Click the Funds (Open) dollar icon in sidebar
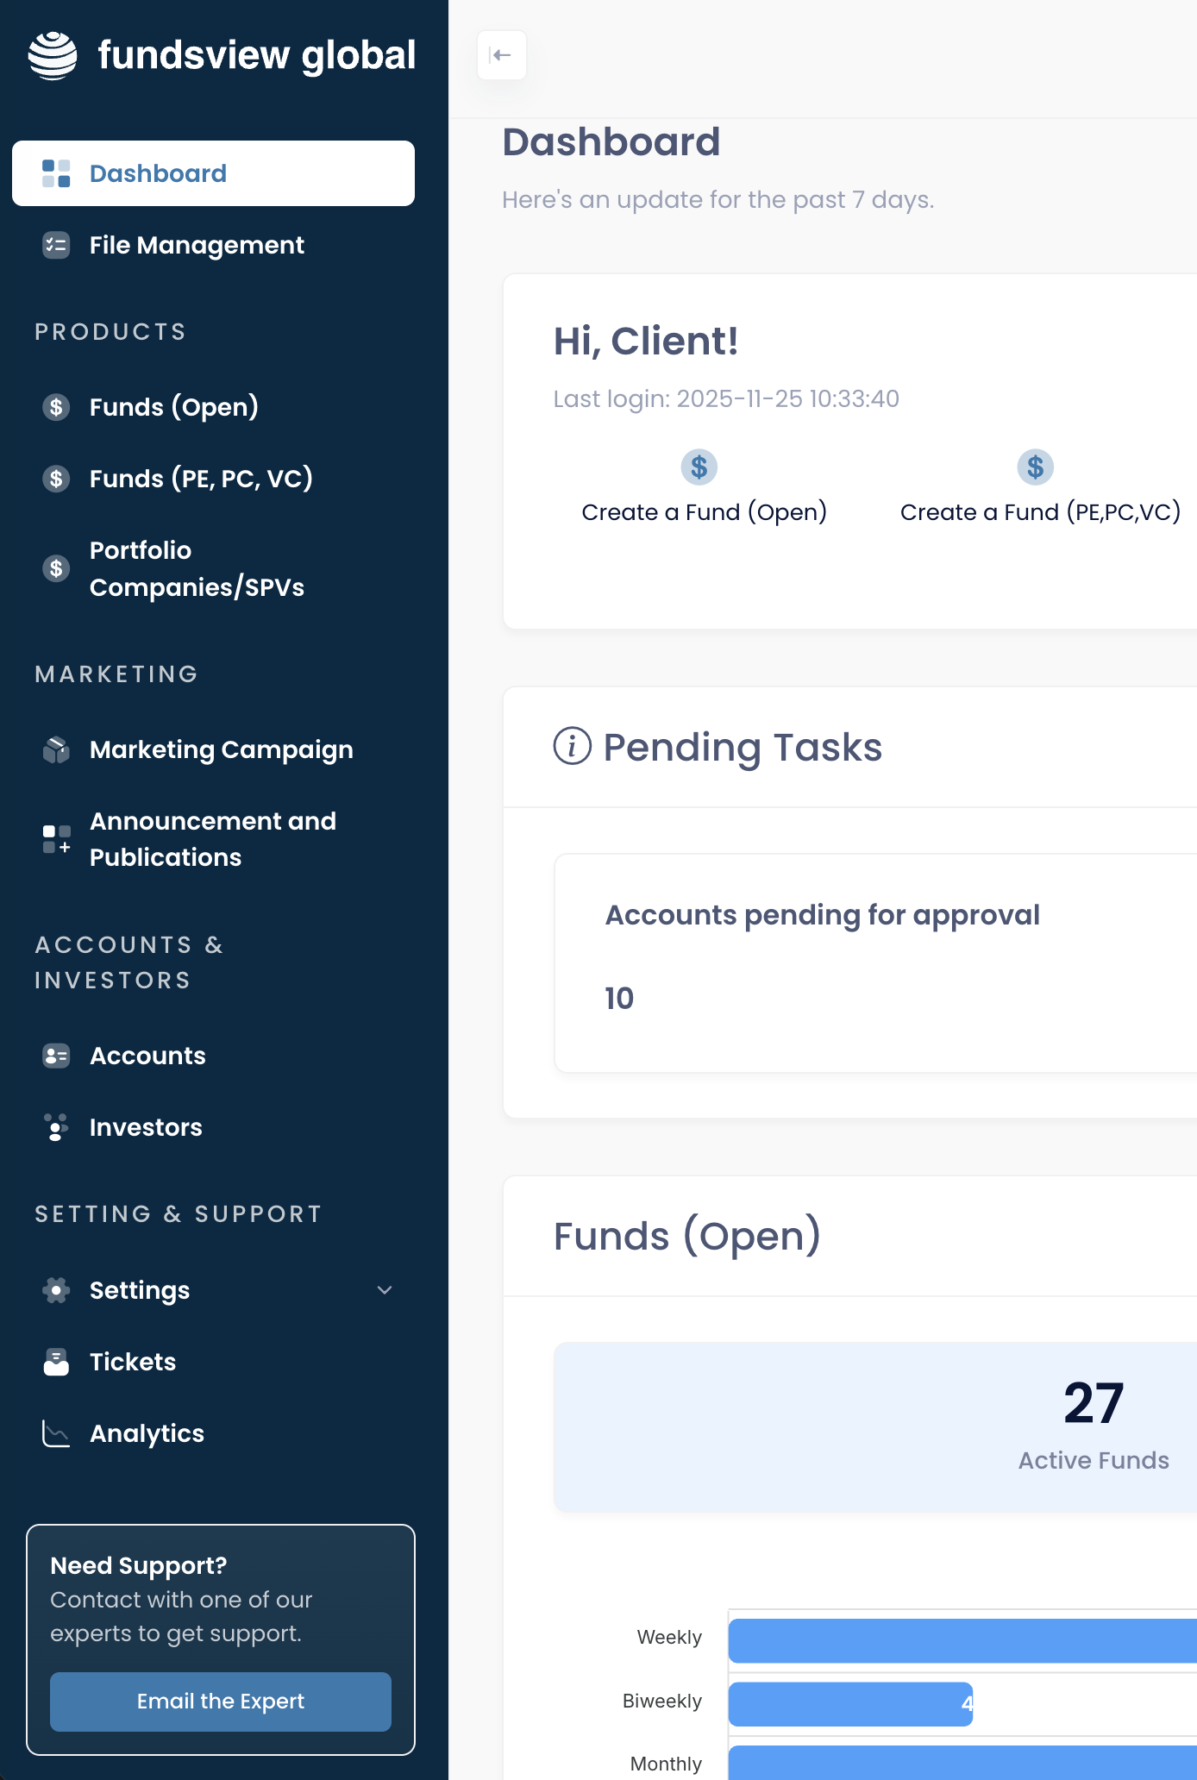 56,407
